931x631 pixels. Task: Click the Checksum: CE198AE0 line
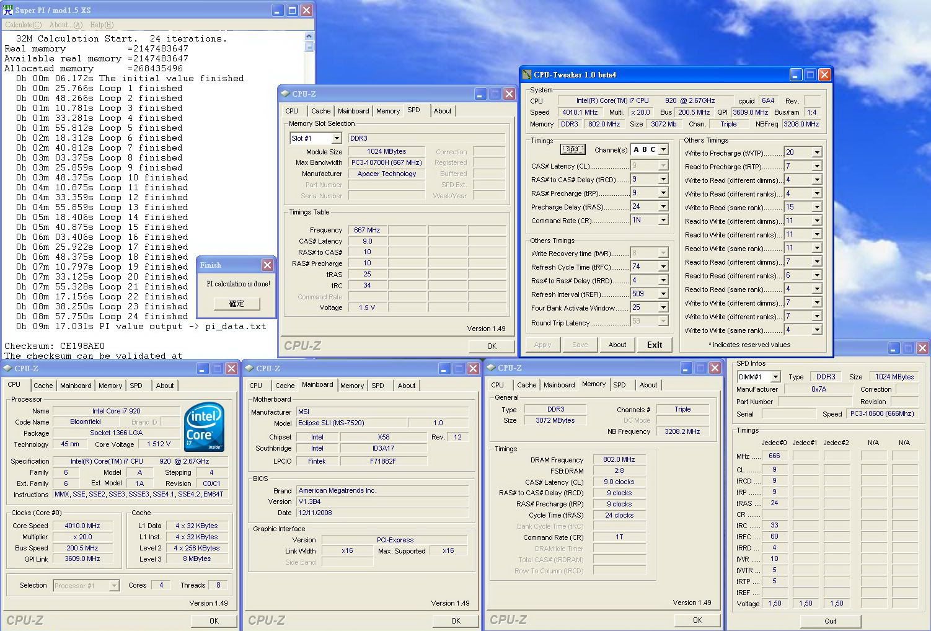pos(55,346)
